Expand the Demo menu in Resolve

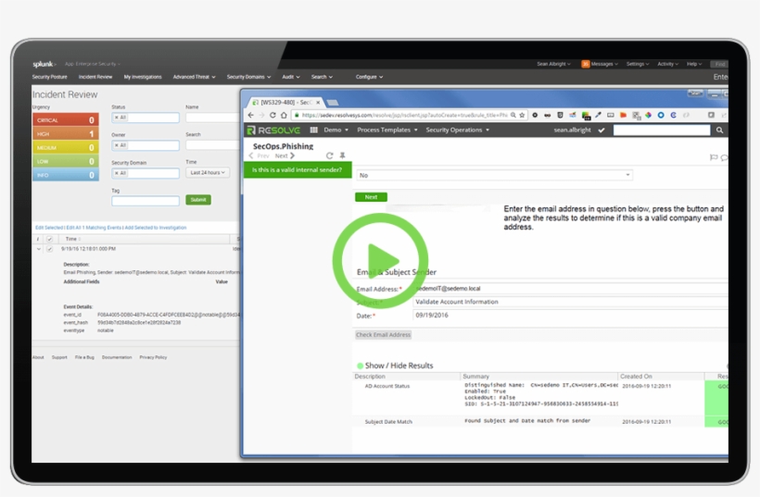click(336, 130)
